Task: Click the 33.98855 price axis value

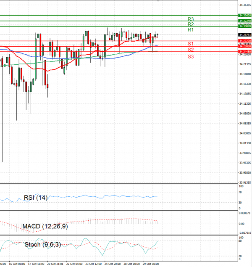Action: [x=245, y=153]
